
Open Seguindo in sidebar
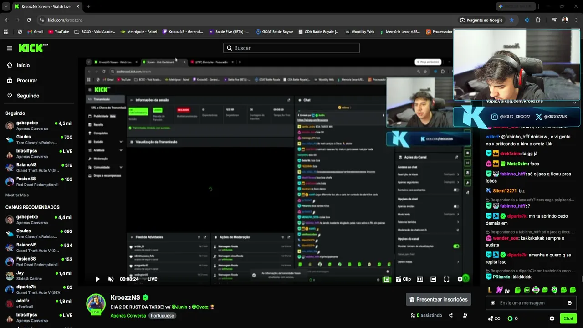(x=23, y=96)
